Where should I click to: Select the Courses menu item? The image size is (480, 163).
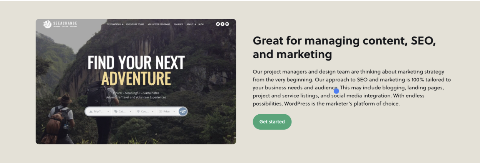(x=178, y=24)
